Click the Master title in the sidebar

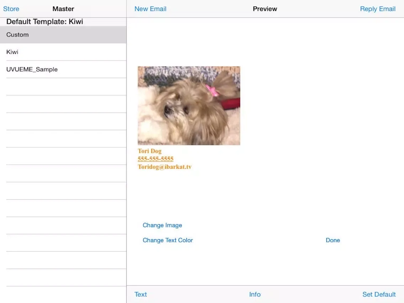point(63,9)
